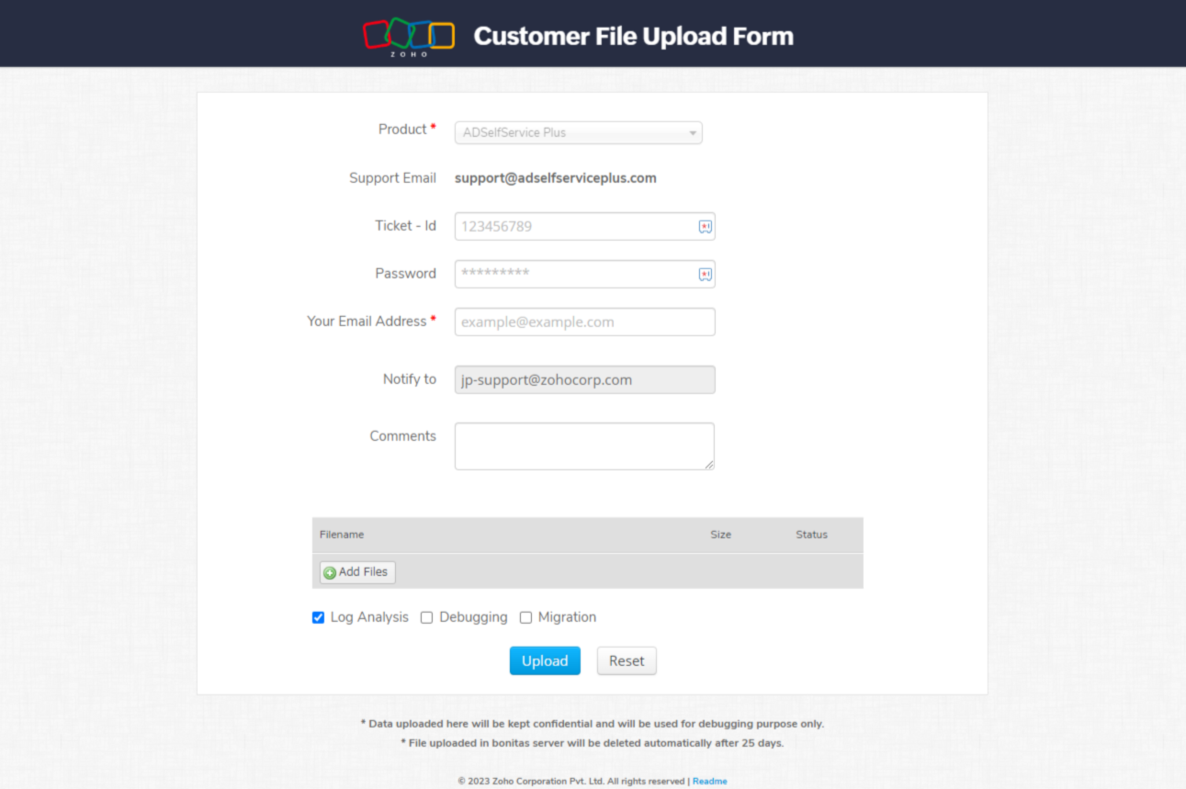Viewport: 1186px width, 789px height.
Task: Select the Your Email Address field
Action: [x=584, y=322]
